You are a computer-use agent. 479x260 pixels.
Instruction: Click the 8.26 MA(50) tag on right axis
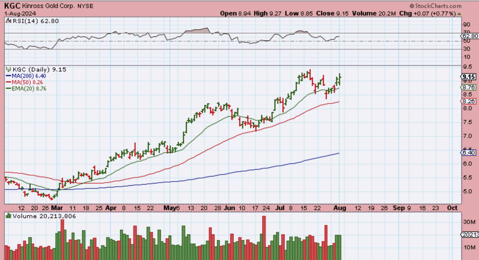pyautogui.click(x=469, y=101)
